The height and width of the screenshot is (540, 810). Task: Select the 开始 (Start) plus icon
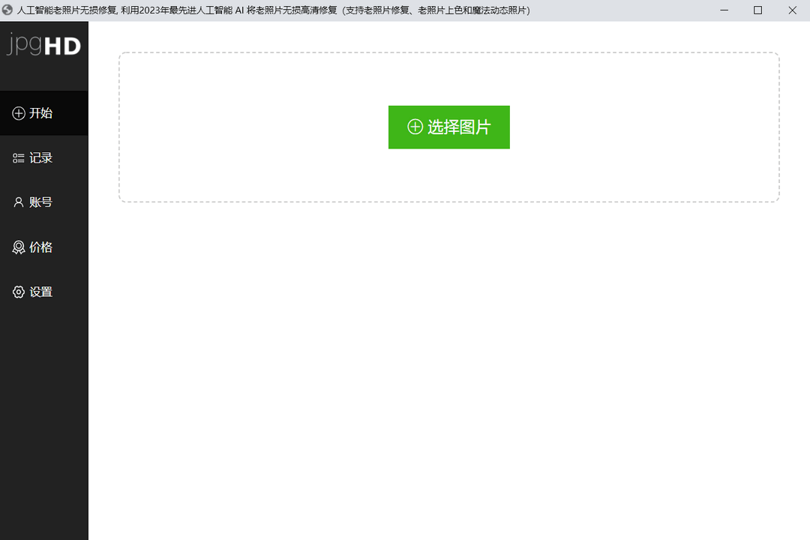coord(17,113)
